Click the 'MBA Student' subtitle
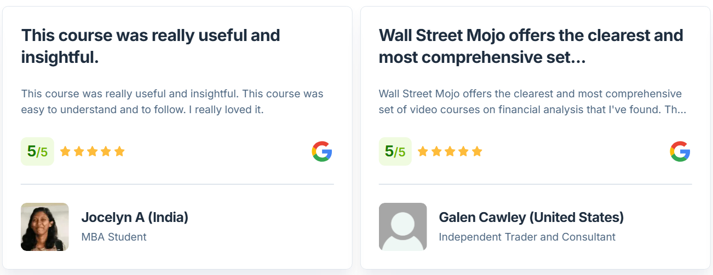This screenshot has width=713, height=275. click(114, 237)
